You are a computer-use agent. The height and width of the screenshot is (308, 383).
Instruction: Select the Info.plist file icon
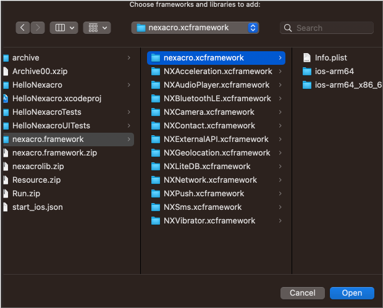pyautogui.click(x=307, y=57)
